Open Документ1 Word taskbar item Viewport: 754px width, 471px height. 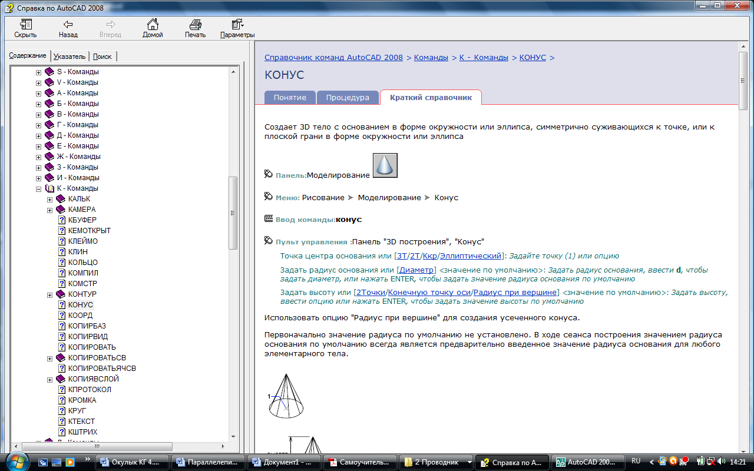pos(285,462)
